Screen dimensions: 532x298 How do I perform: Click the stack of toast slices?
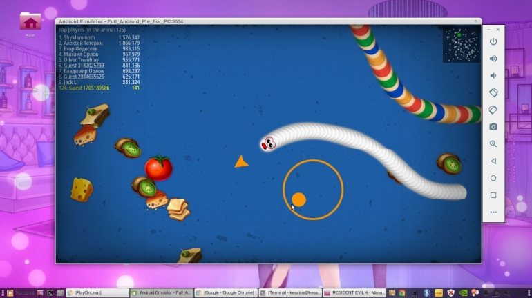(x=178, y=209)
